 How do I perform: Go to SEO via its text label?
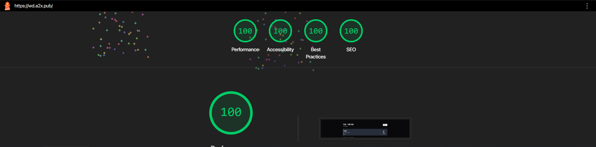pyautogui.click(x=351, y=50)
